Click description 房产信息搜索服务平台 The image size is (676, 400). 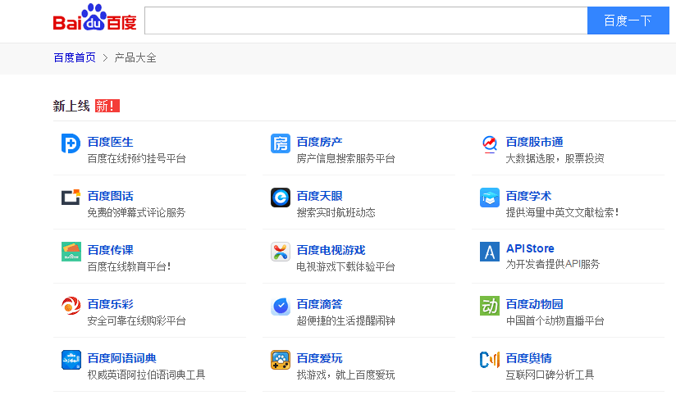point(345,159)
